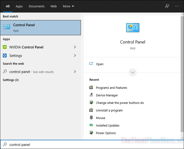Click the large Control Panel preview icon

click(132, 28)
